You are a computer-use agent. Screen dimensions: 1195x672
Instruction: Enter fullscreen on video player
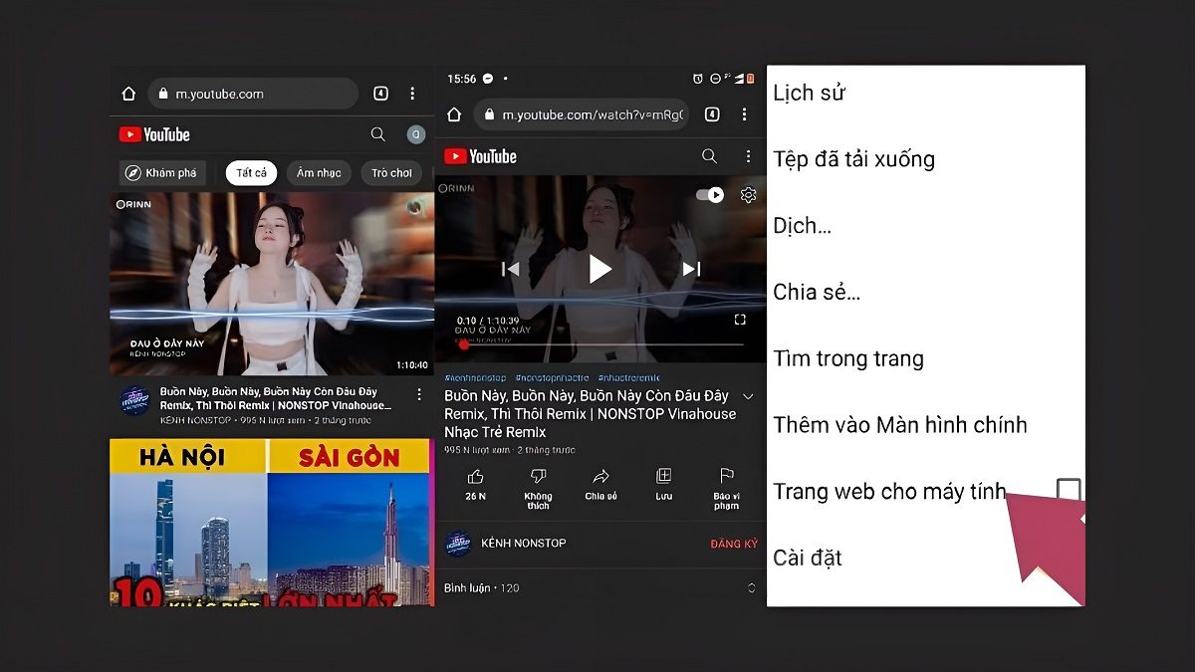click(x=740, y=320)
